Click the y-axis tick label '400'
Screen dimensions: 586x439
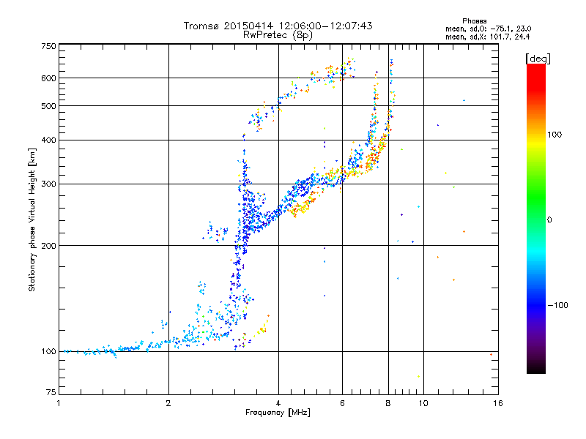[48, 140]
